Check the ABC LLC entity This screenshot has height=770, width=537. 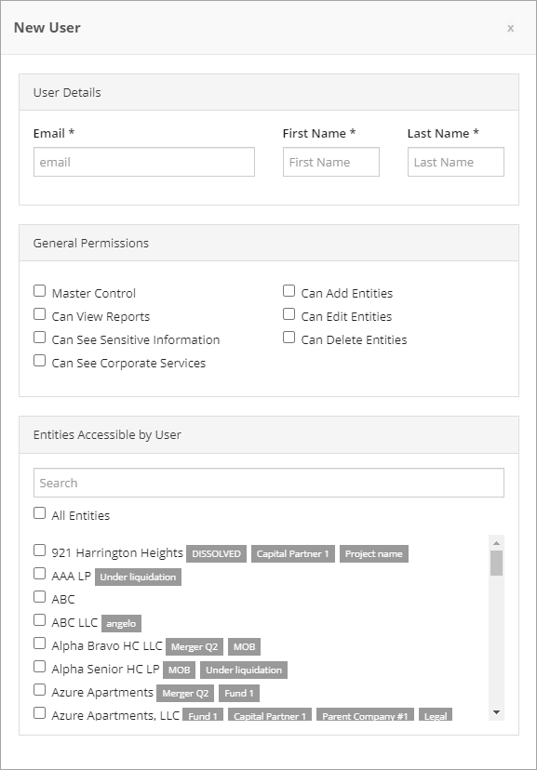pyautogui.click(x=40, y=620)
